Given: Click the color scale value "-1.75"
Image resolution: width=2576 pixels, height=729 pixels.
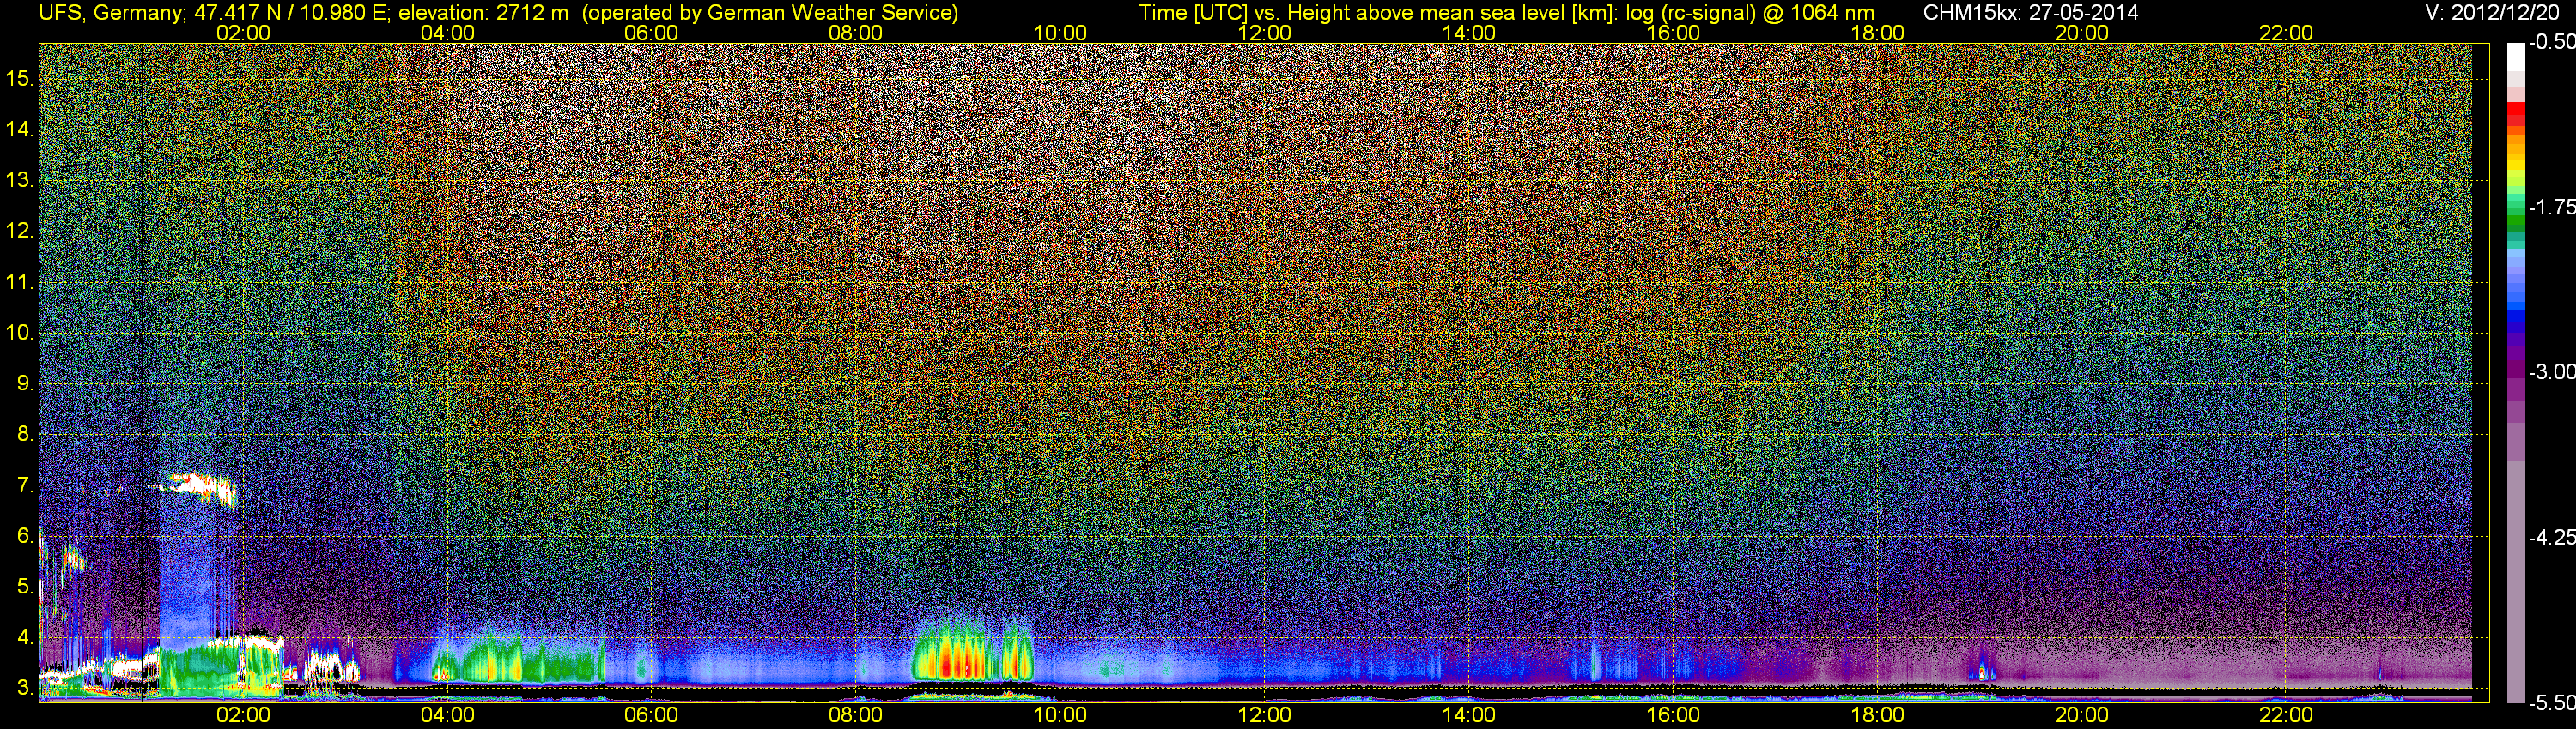Looking at the screenshot, I should 2552,207.
